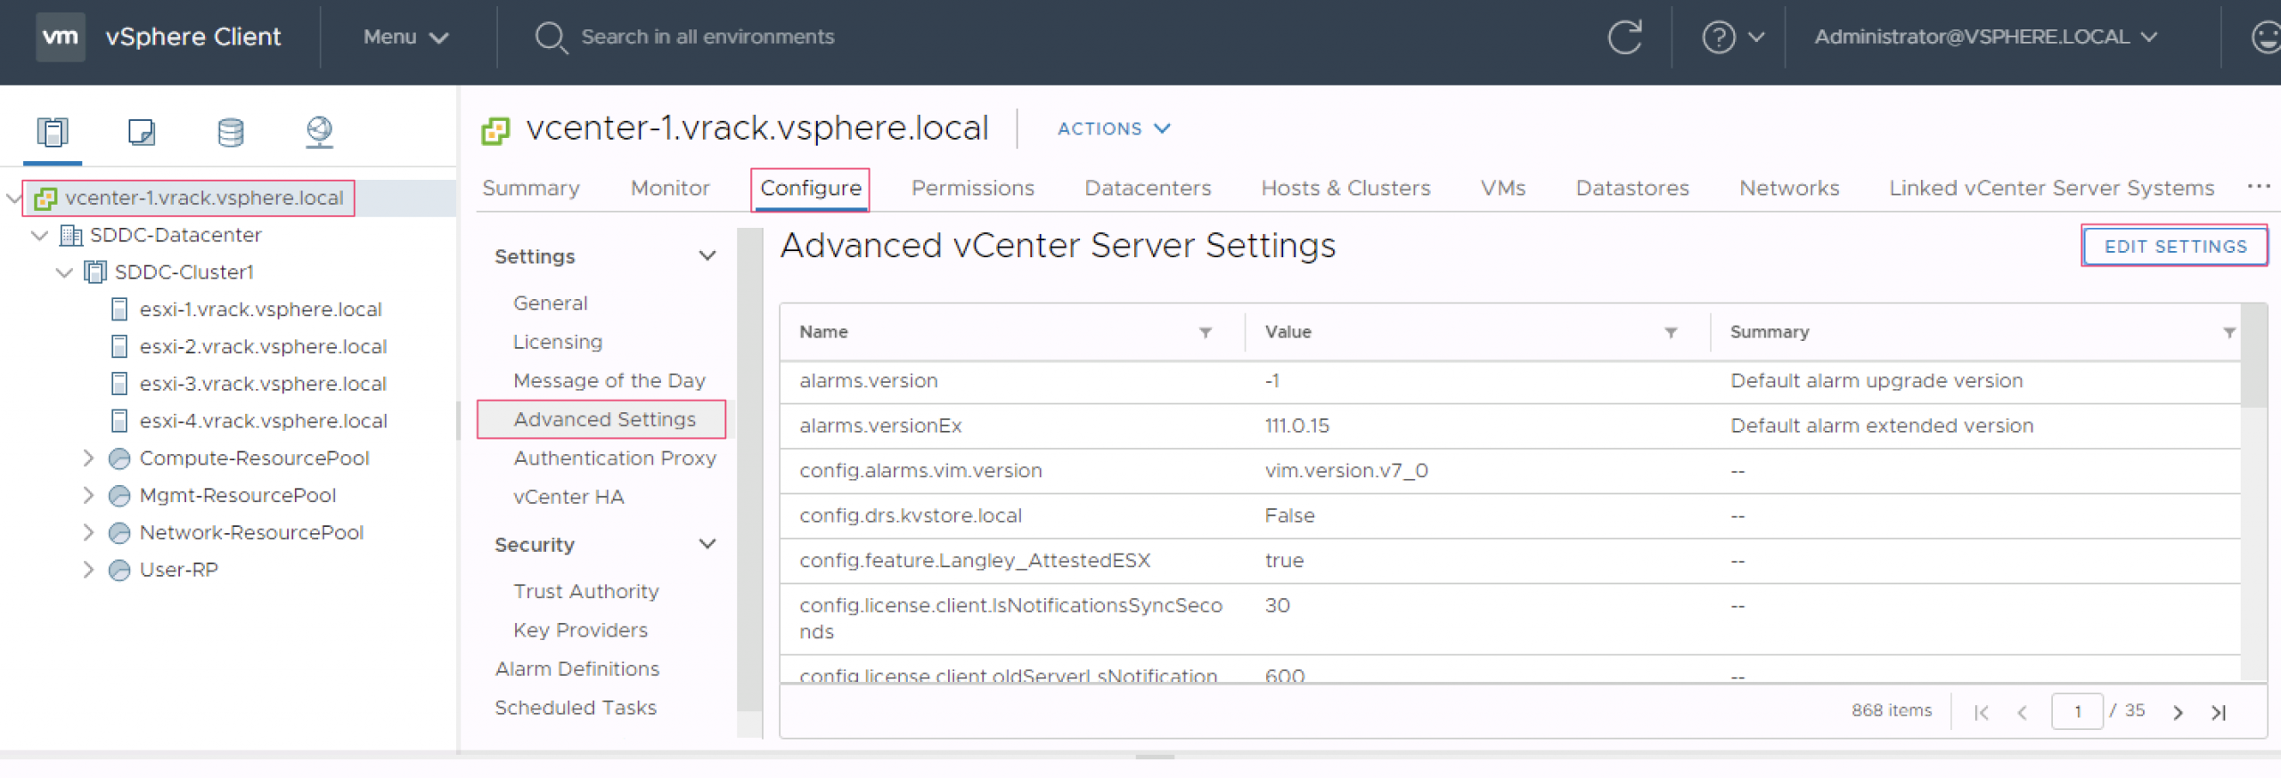Click the refresh icon in the top bar
2281x778 pixels.
tap(1624, 36)
